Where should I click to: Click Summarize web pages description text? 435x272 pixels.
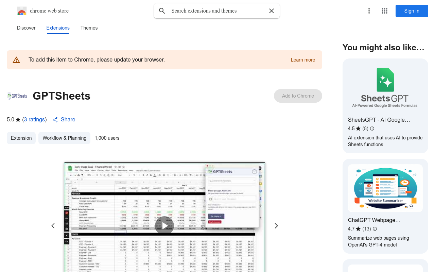(x=379, y=241)
